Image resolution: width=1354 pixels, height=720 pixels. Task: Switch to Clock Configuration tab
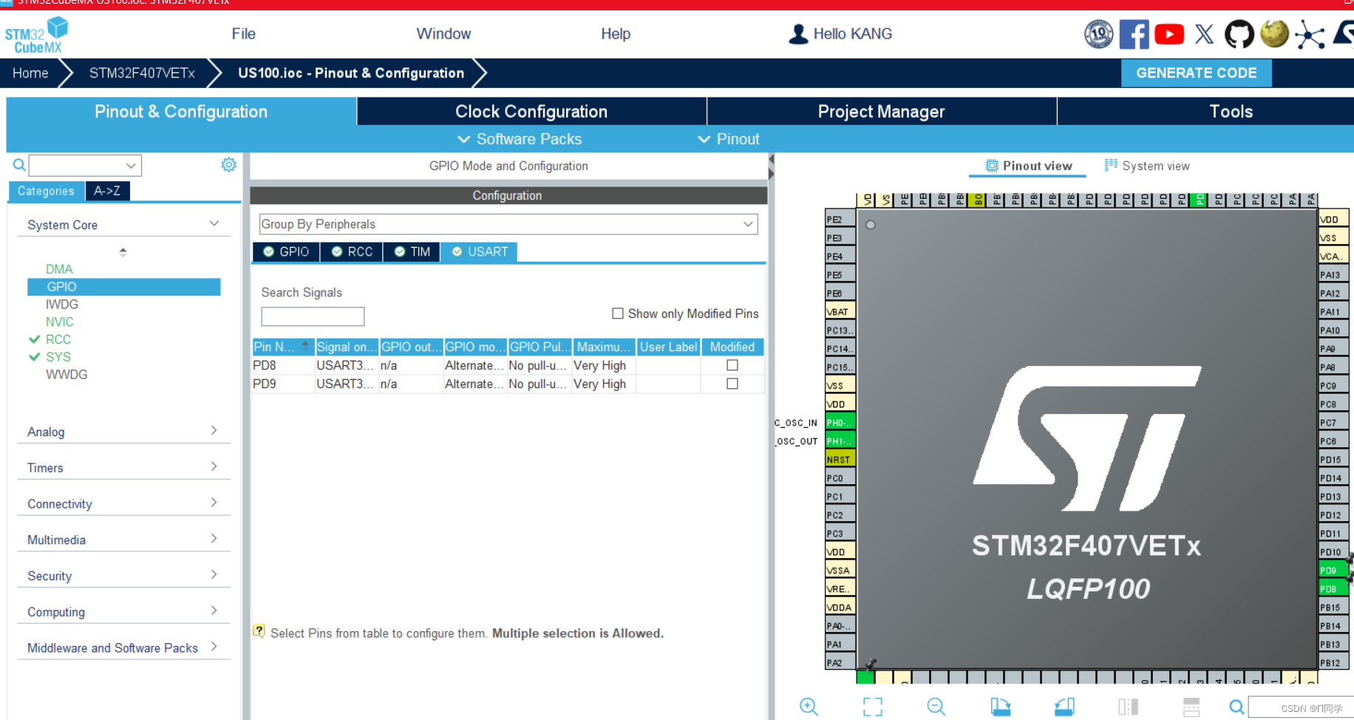point(531,112)
